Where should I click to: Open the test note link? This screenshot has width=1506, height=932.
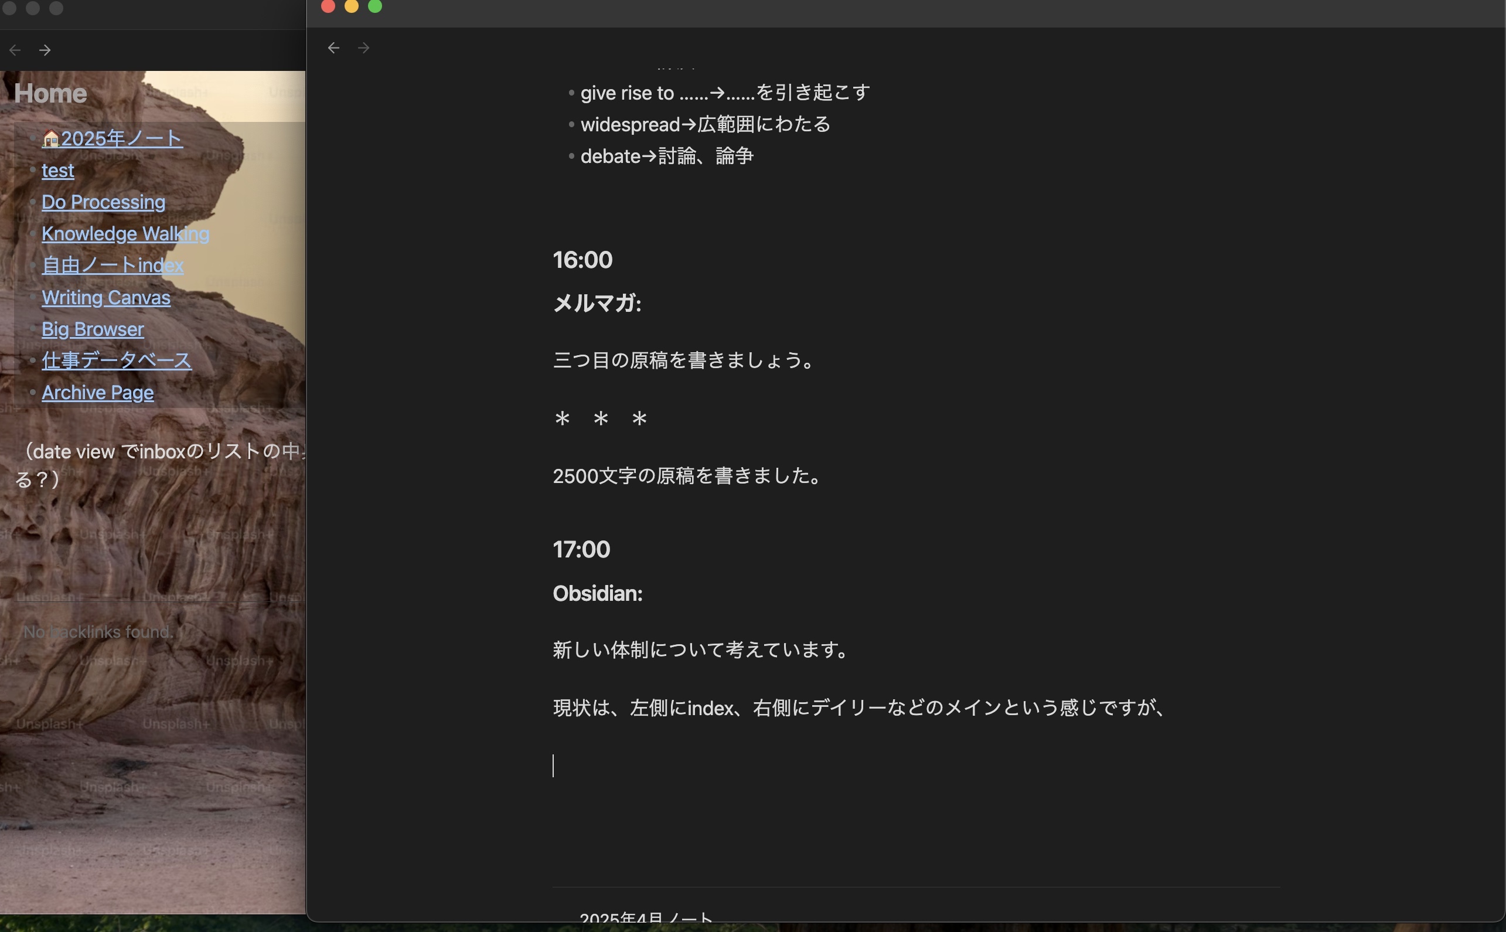pyautogui.click(x=57, y=170)
